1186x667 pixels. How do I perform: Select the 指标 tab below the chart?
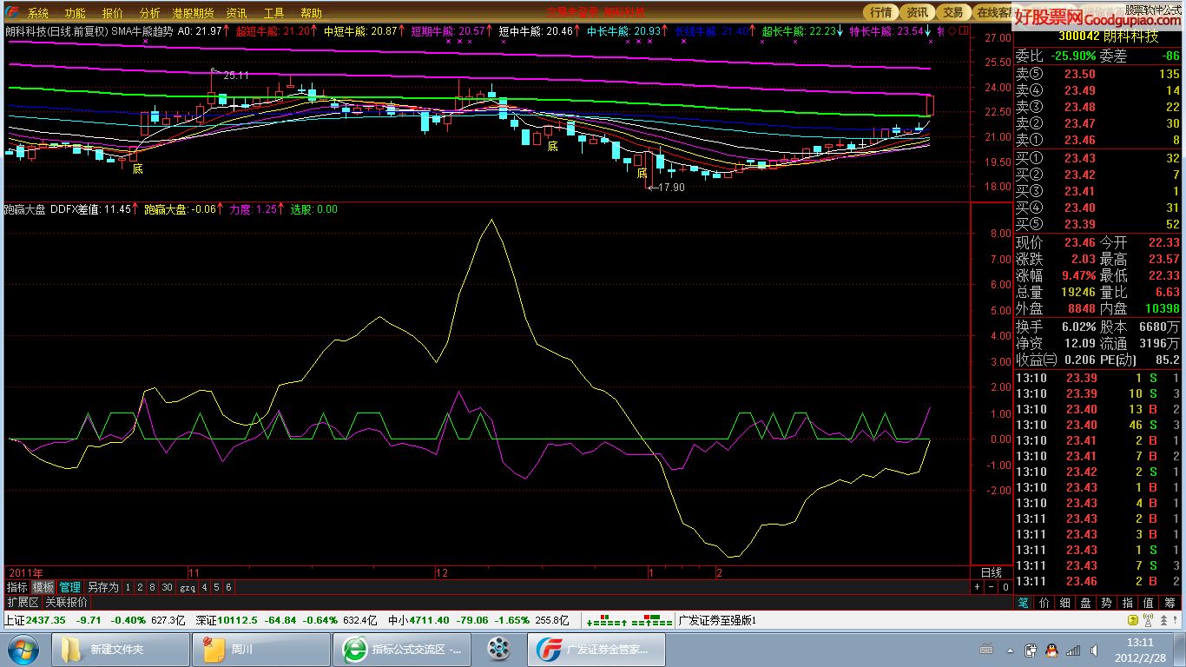click(x=17, y=587)
